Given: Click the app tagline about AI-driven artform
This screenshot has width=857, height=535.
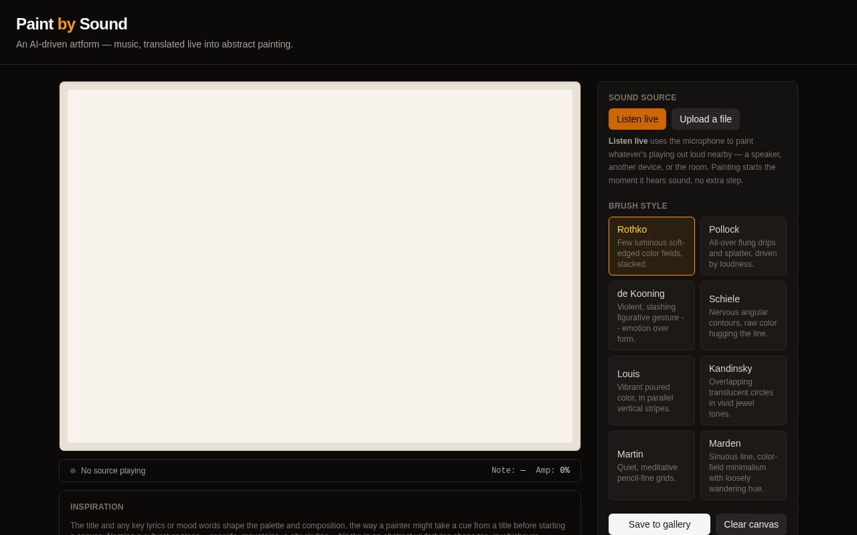Looking at the screenshot, I should [x=155, y=44].
